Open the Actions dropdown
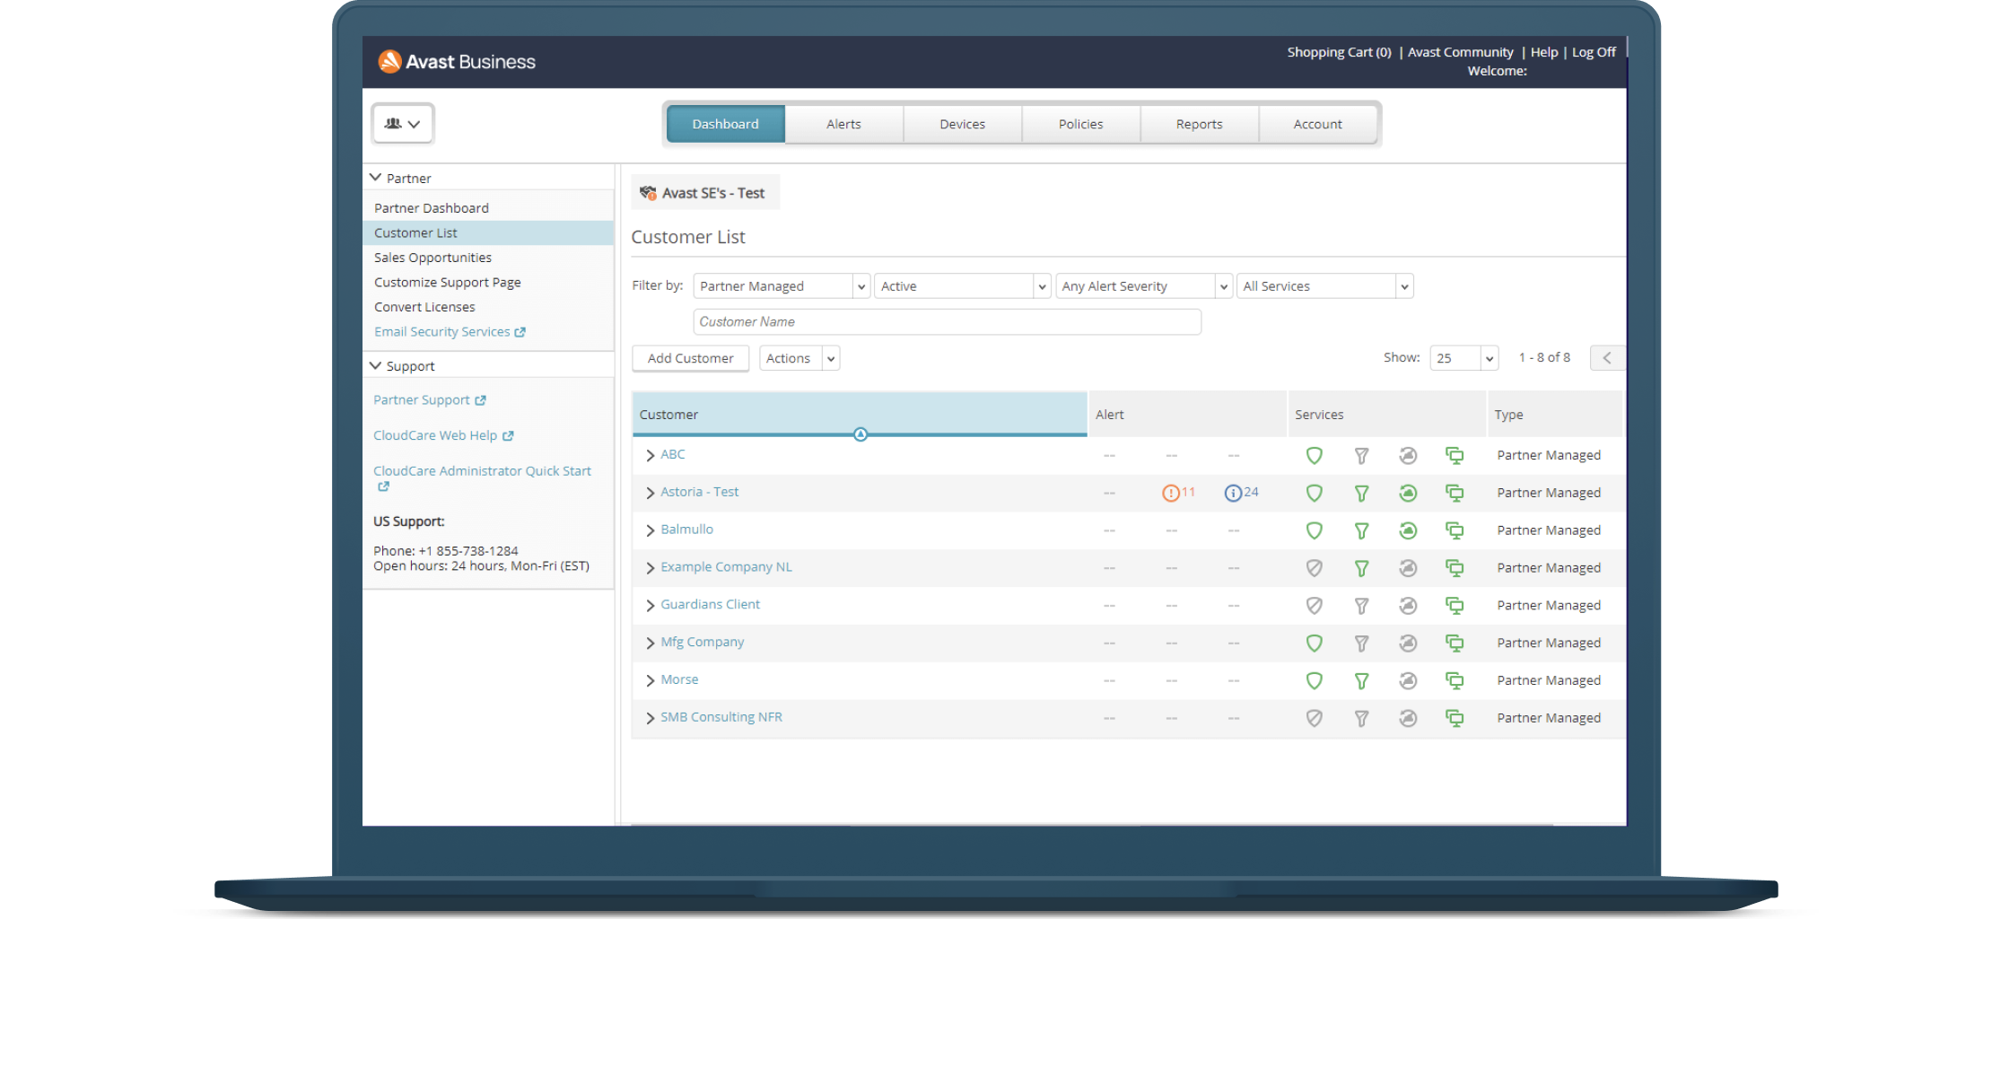 point(799,358)
